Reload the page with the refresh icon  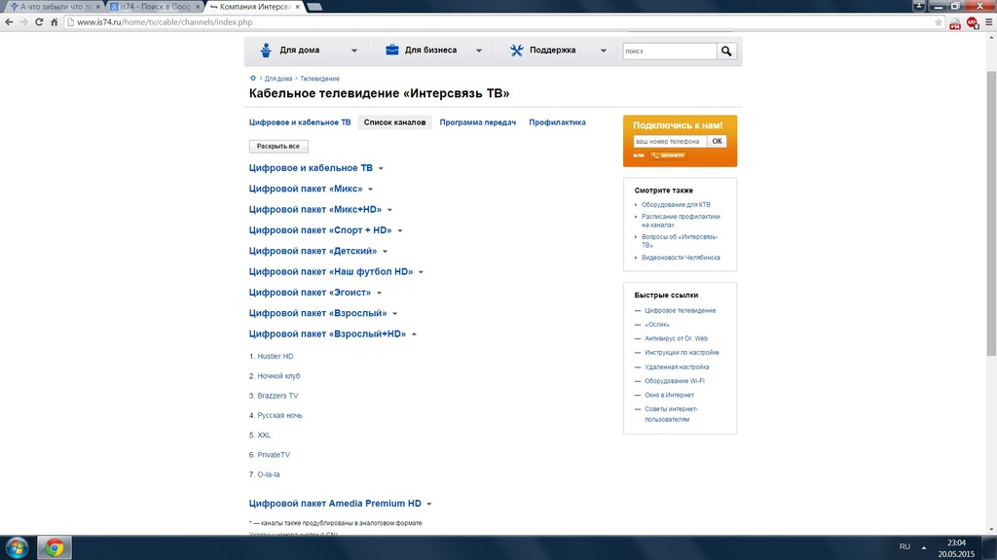39,22
